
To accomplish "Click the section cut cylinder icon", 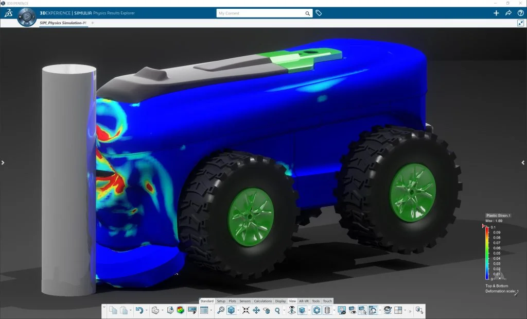I will tap(328, 310).
